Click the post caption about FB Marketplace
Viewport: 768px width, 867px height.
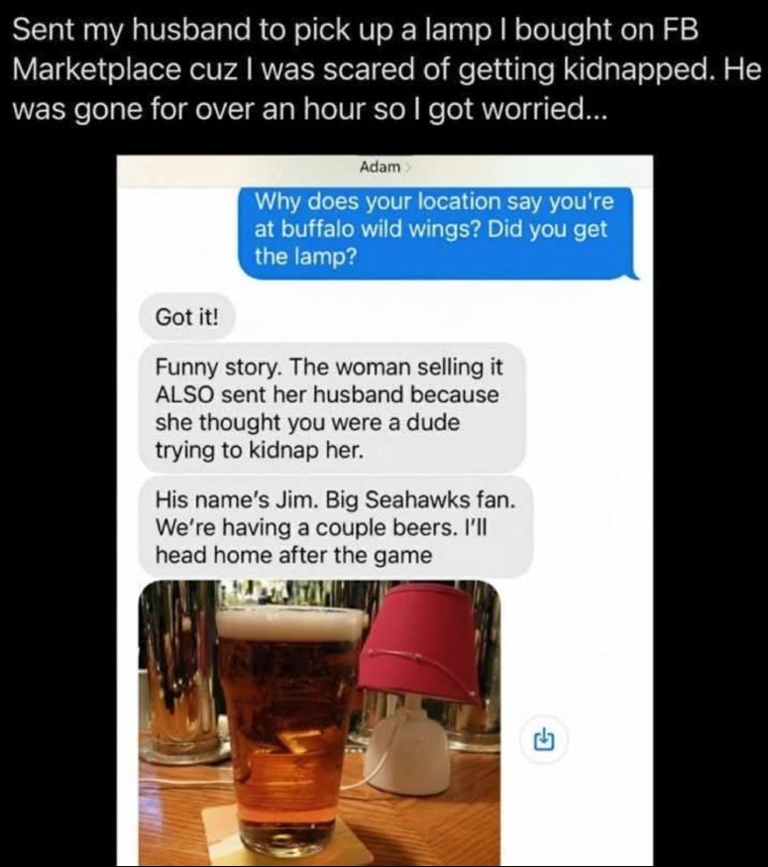click(386, 69)
